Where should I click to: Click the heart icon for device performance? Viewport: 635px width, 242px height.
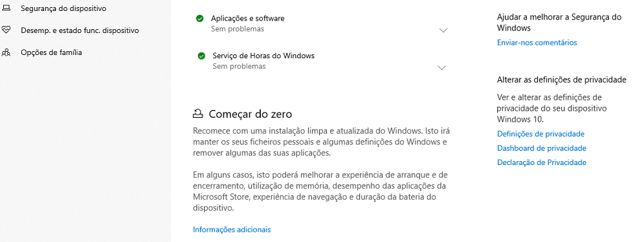[6, 30]
